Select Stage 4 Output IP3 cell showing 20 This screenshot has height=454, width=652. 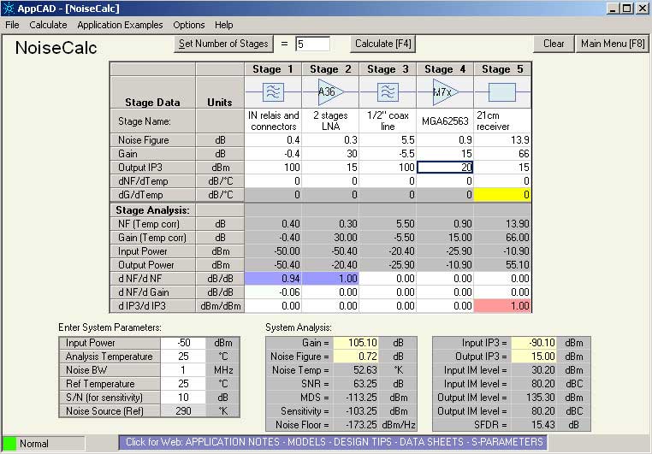pyautogui.click(x=445, y=168)
